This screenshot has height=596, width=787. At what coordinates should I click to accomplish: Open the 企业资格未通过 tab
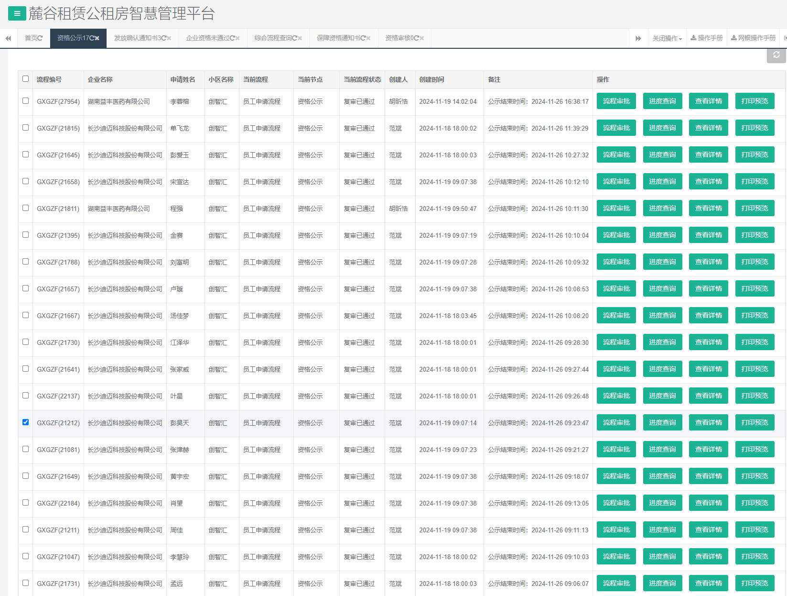(210, 38)
